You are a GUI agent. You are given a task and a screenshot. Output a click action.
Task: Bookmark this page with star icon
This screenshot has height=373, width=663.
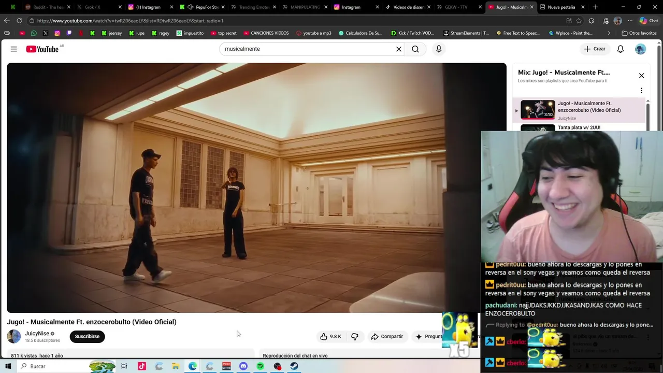pyautogui.click(x=579, y=21)
